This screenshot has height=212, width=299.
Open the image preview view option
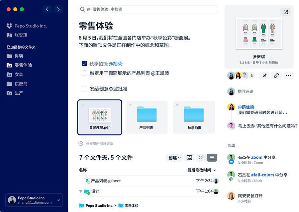(x=189, y=158)
